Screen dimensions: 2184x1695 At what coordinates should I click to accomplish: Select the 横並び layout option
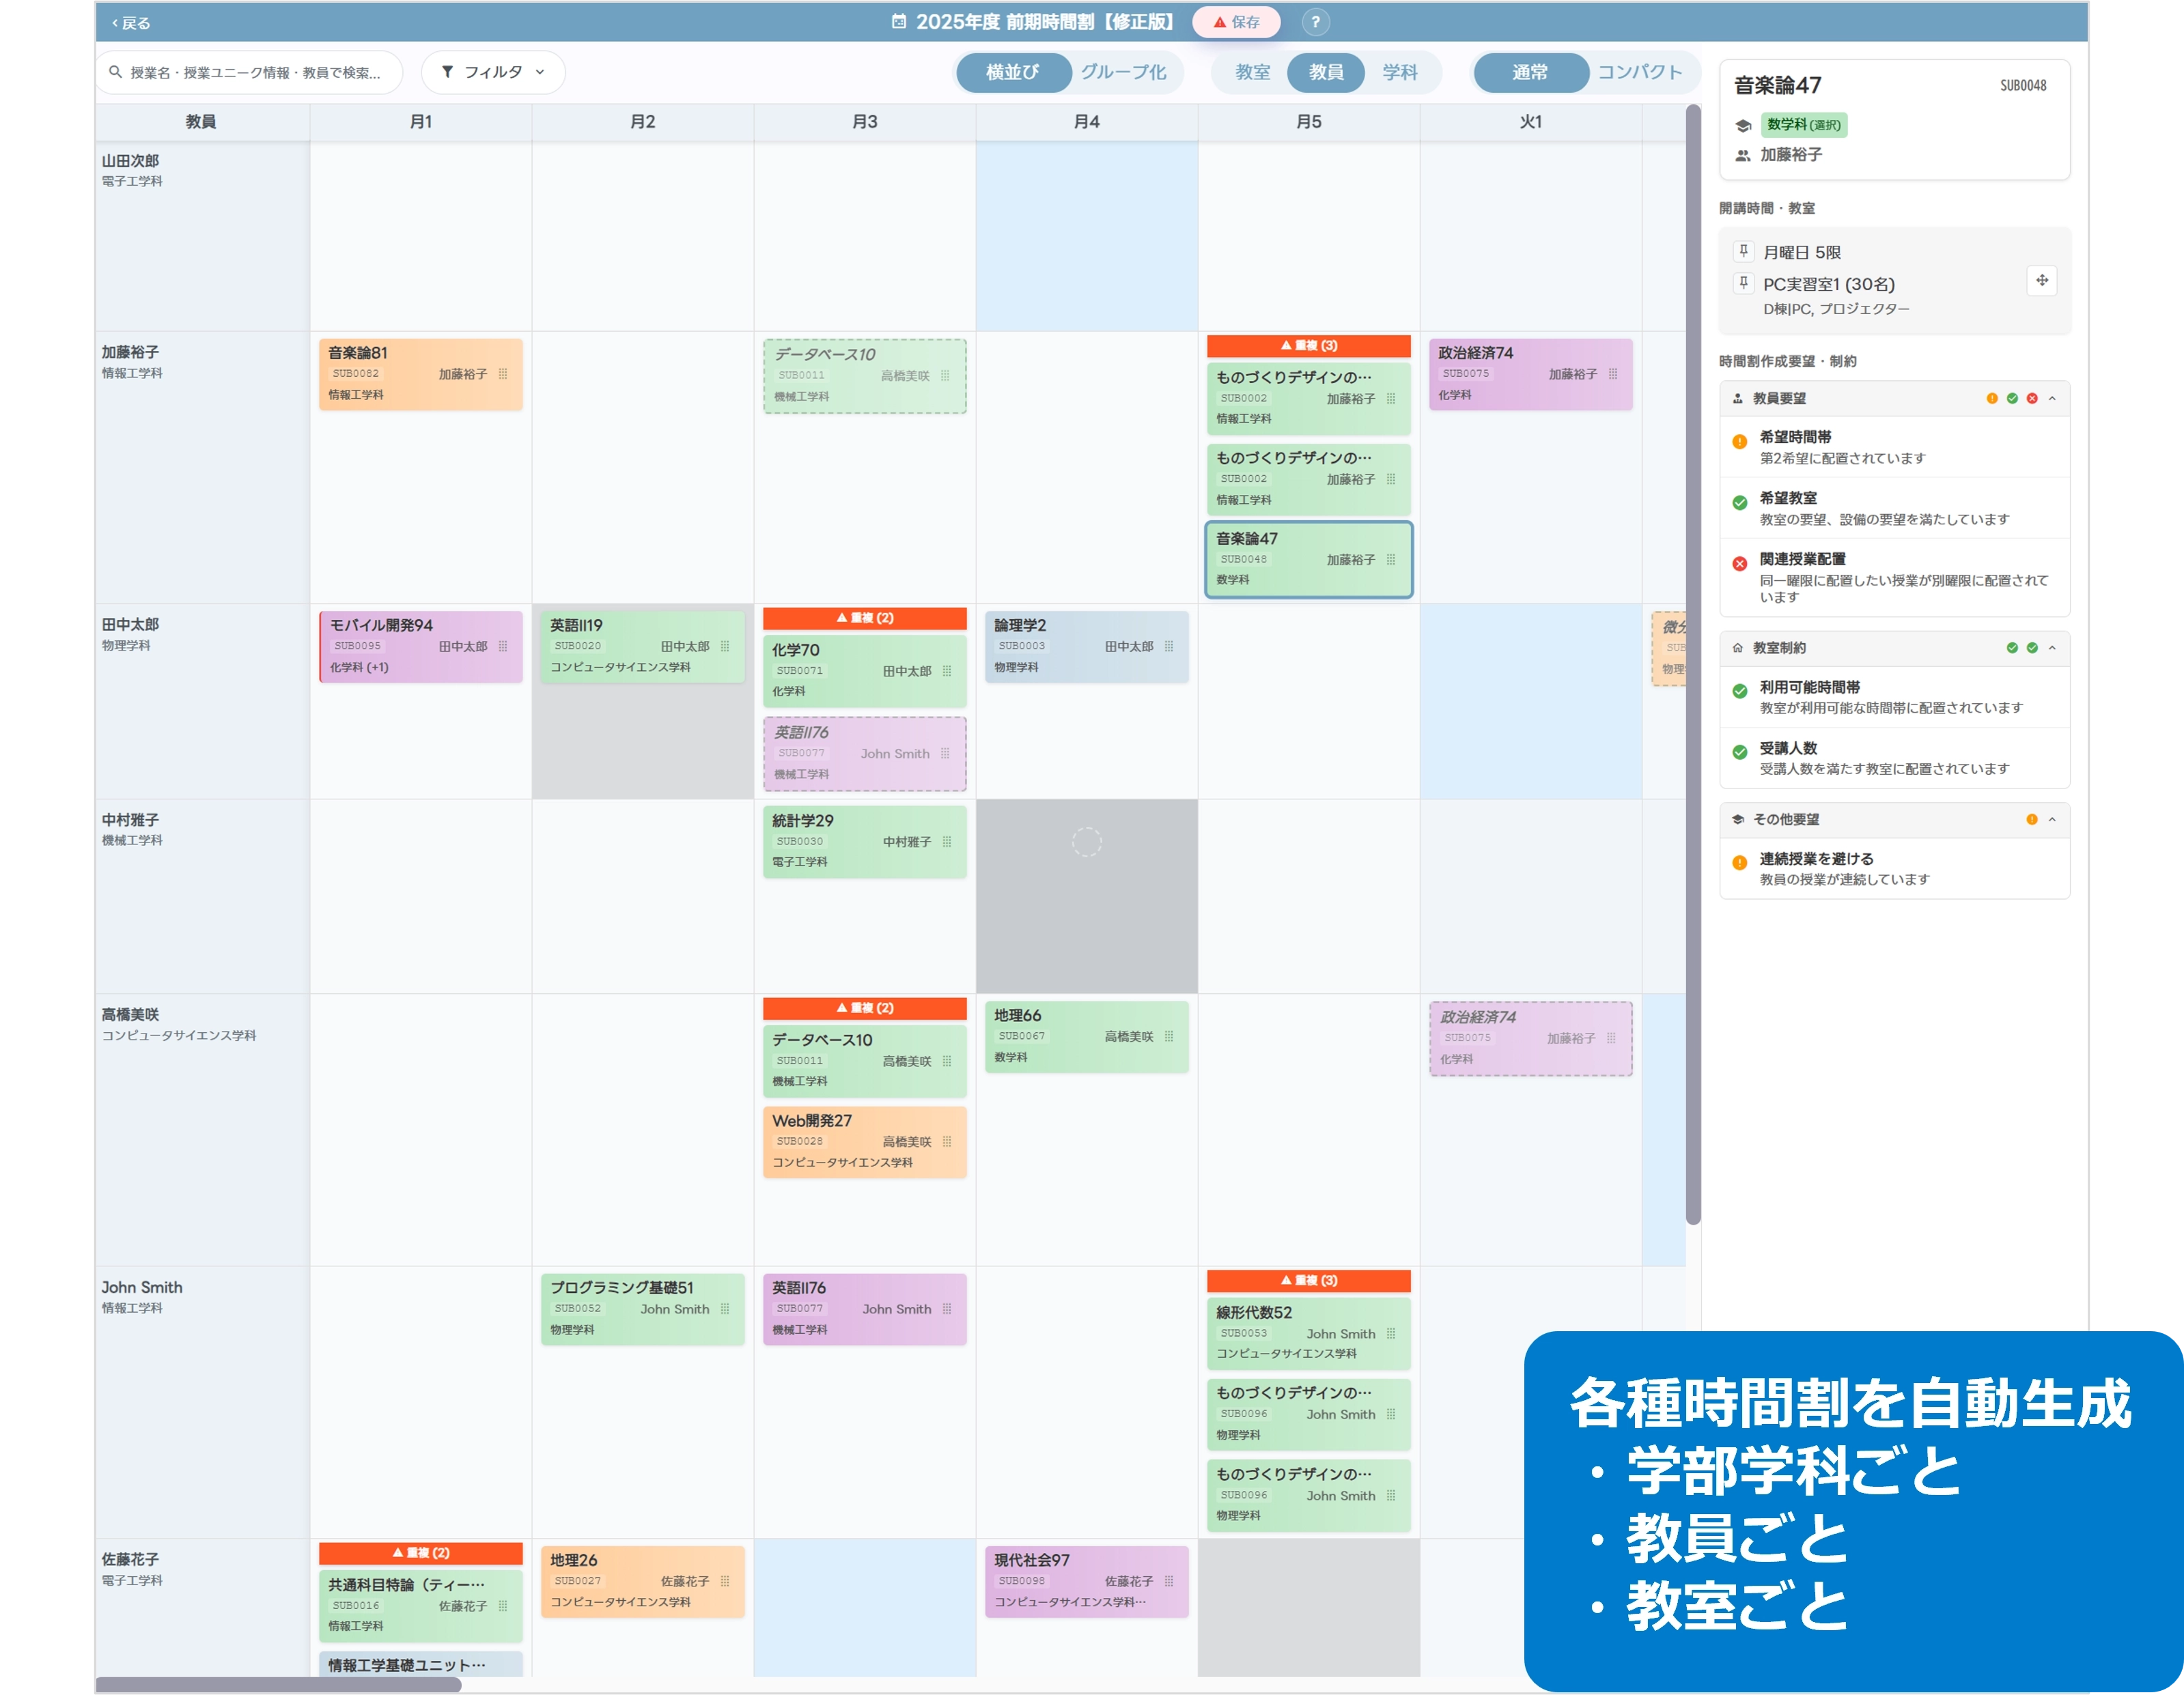[1012, 72]
